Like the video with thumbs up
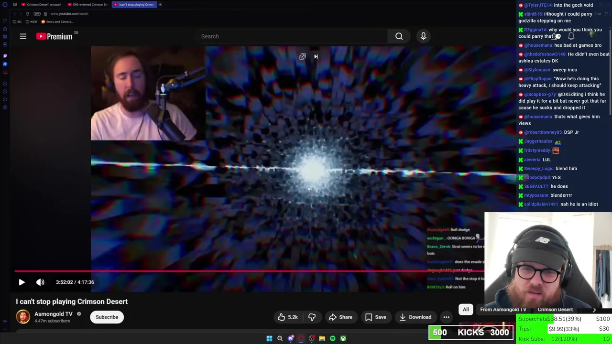 [288, 317]
